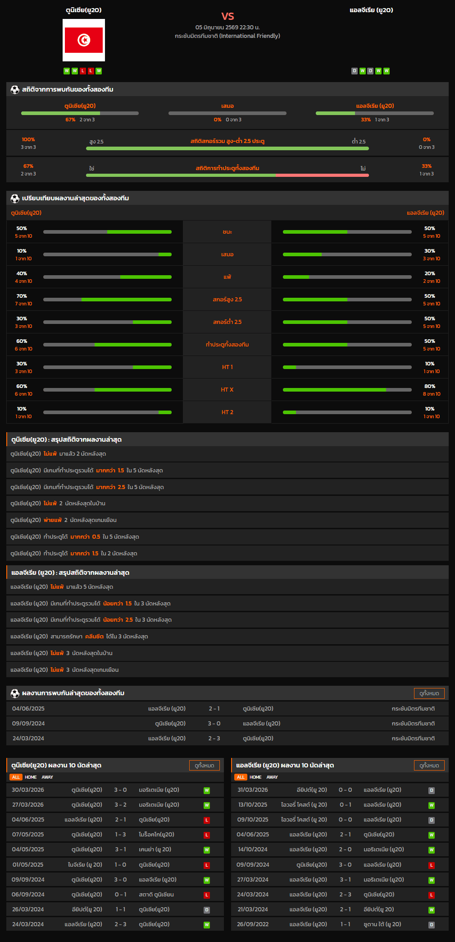Open 'ดูทั้งหมด' in recent head-to-head results section
Screen dimensions: 455x942
coord(429,693)
